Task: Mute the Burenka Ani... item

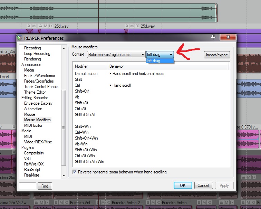Action: pyautogui.click(x=61, y=202)
